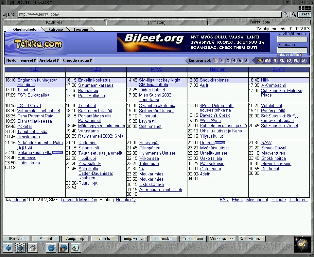
Task: Open the home page via house icon
Action: (33, 248)
